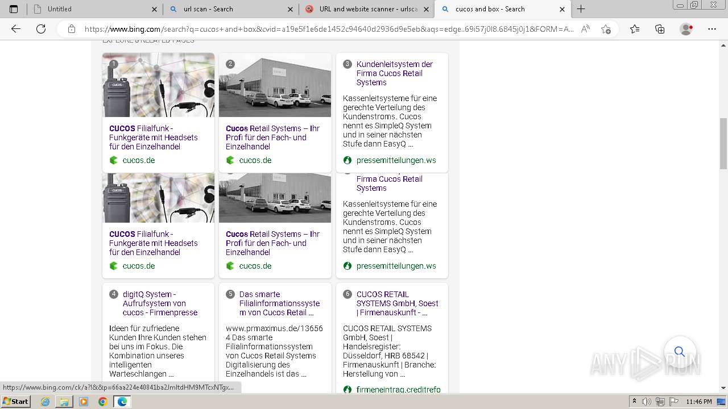Click the page vertical scrollbar thumb
Viewport: 728px width, 409px height.
723,143
